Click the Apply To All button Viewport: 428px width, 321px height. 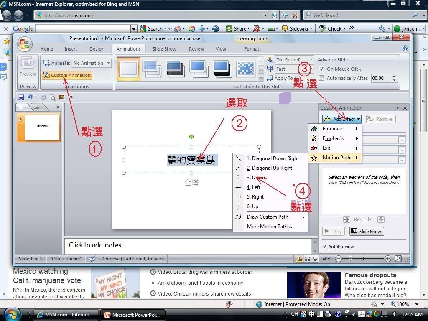[x=284, y=78]
